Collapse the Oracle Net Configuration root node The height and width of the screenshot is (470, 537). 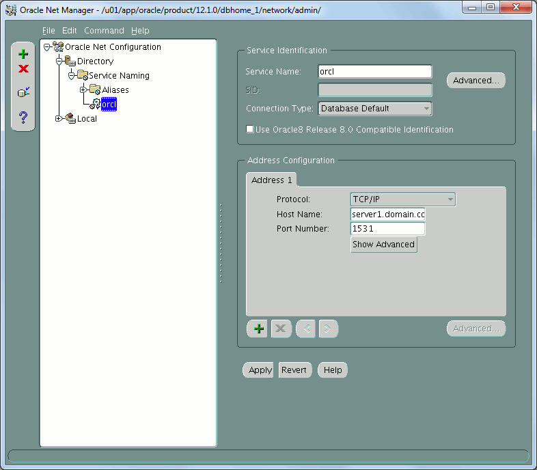(x=47, y=47)
